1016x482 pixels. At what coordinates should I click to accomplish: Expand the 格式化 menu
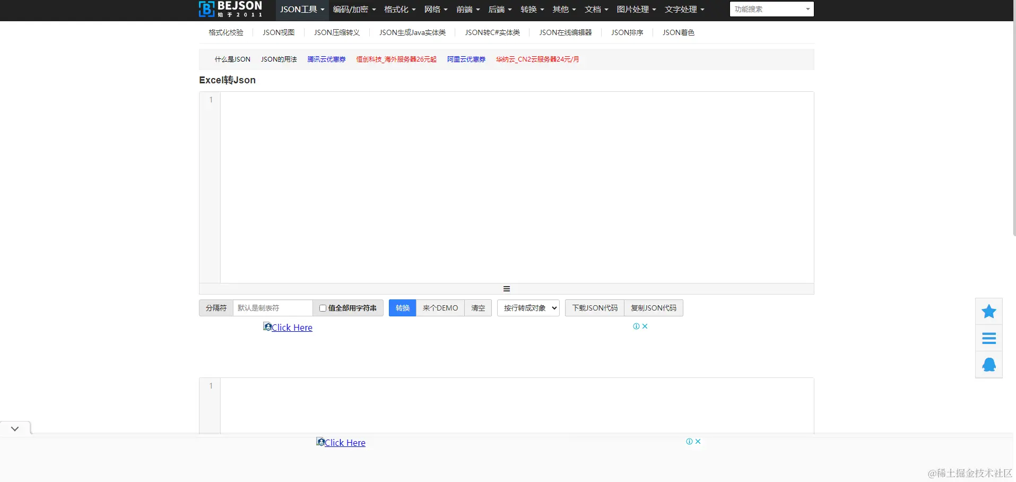point(400,10)
